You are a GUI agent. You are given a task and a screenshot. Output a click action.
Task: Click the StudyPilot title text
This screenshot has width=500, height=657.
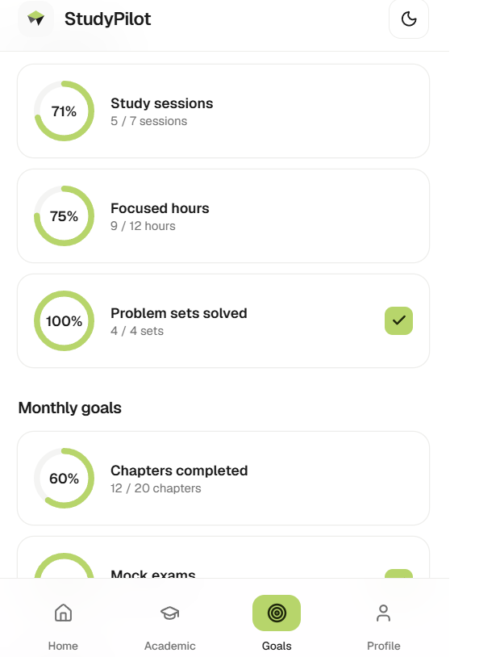coord(107,19)
